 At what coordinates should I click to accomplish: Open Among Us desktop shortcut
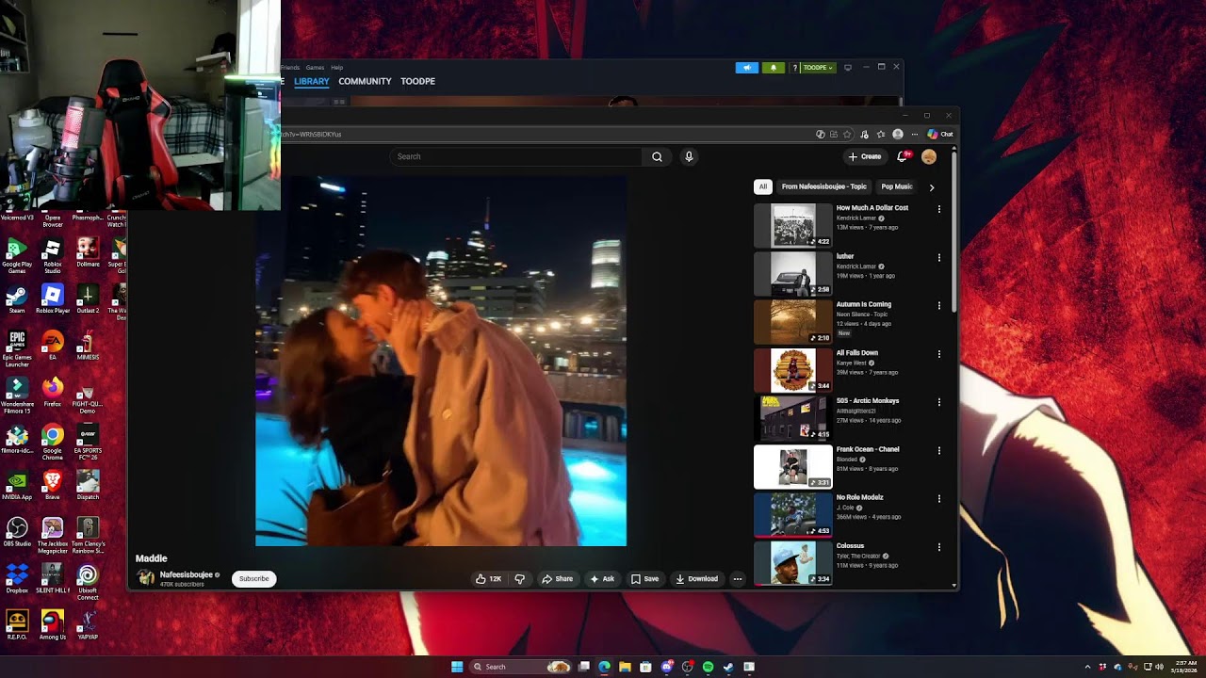click(x=53, y=625)
